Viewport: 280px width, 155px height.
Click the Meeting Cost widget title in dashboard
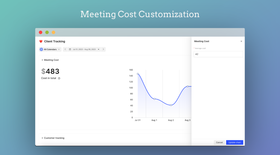[51, 60]
